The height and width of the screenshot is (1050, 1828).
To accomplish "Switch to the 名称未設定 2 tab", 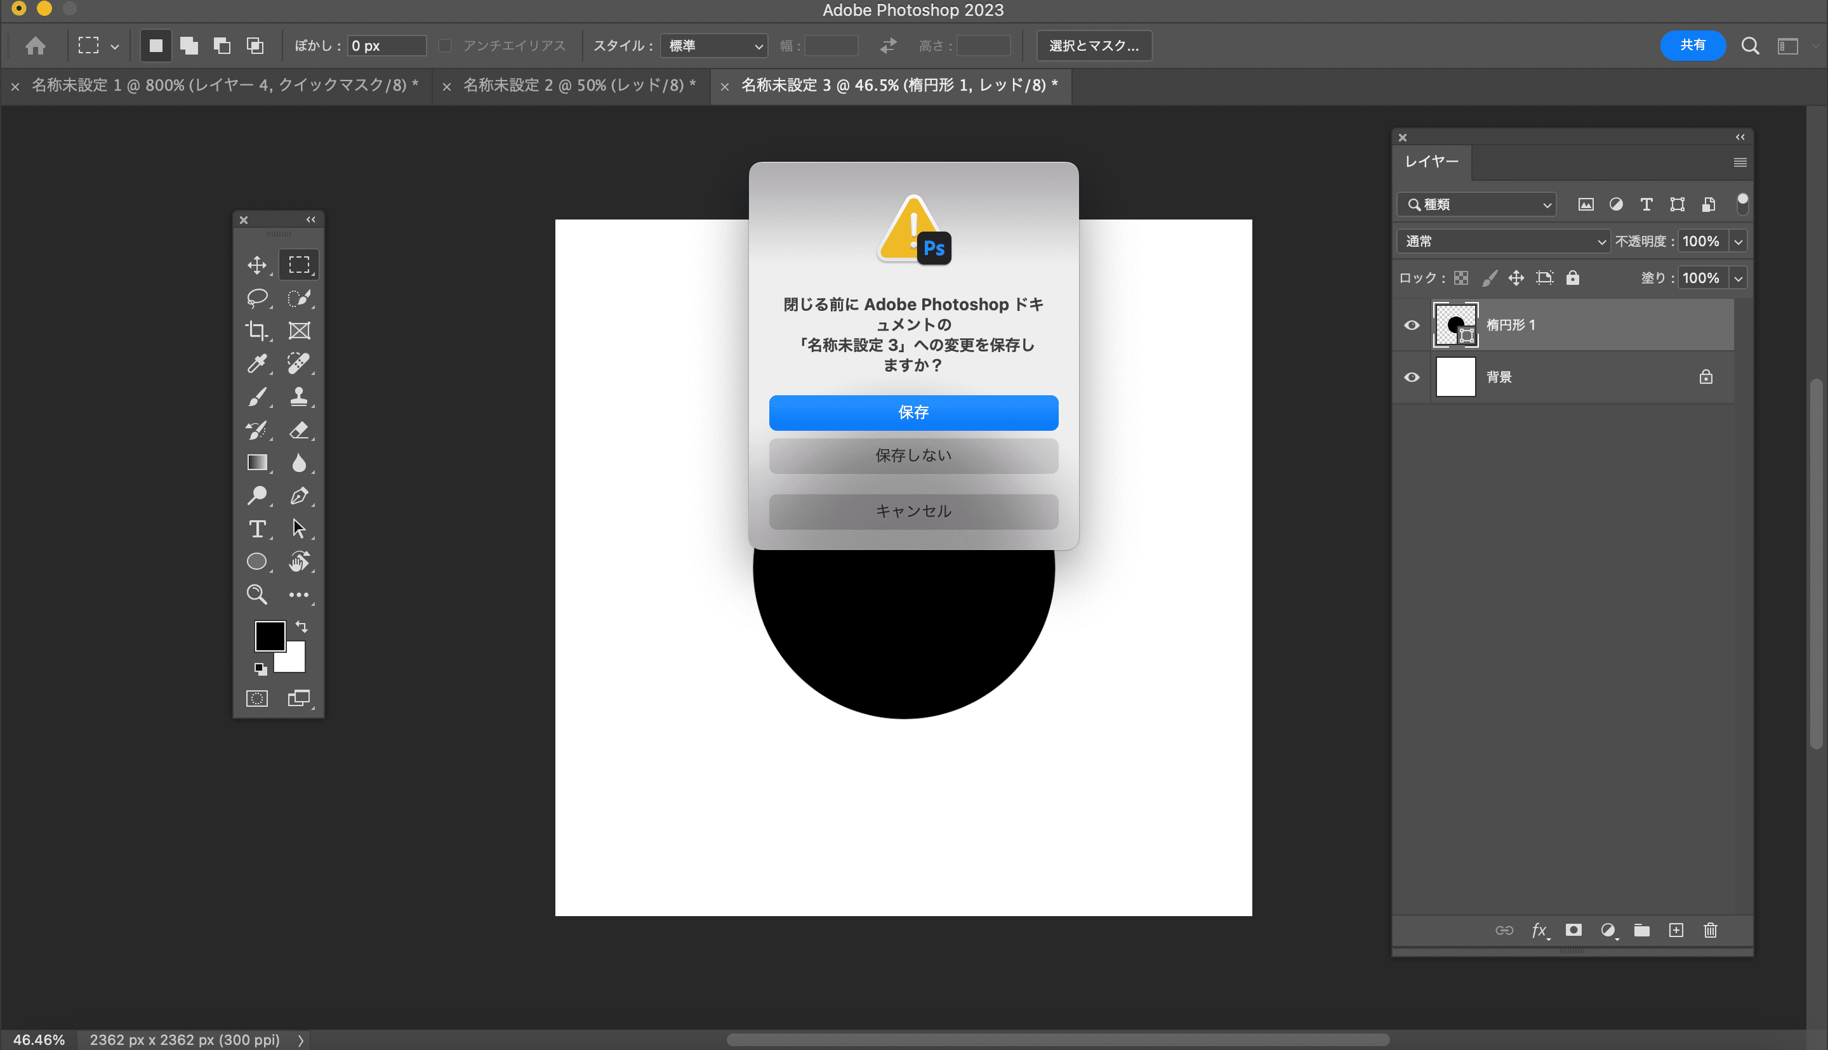I will (x=580, y=85).
